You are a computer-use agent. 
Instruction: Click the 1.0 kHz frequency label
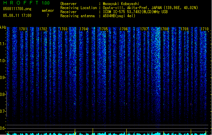[x=3, y=61]
